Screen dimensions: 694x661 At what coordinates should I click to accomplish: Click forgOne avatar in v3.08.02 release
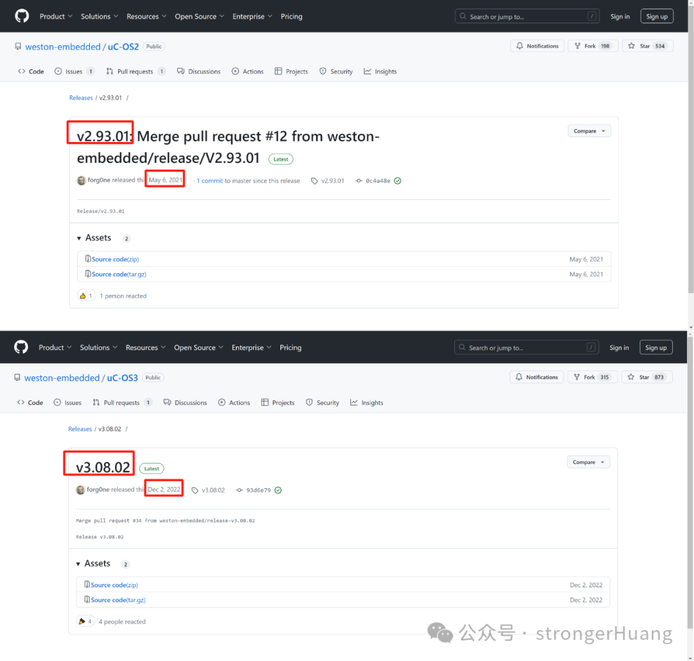click(80, 489)
